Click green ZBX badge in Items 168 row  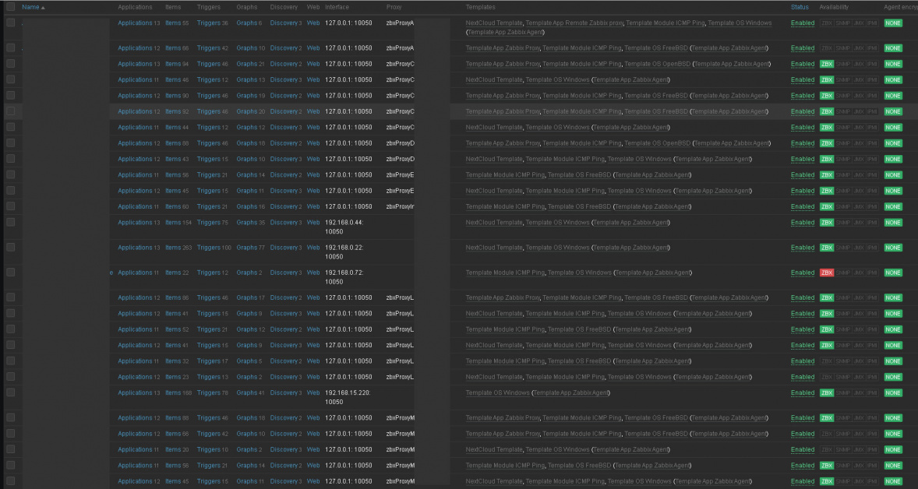coord(827,392)
